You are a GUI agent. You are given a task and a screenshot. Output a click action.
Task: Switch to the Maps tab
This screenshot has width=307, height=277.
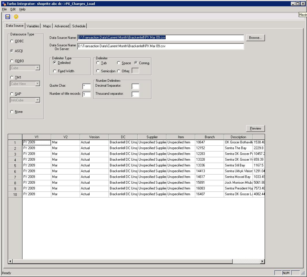[x=47, y=26]
